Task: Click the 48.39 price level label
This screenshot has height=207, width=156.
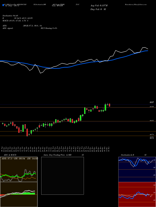Action: (152, 107)
